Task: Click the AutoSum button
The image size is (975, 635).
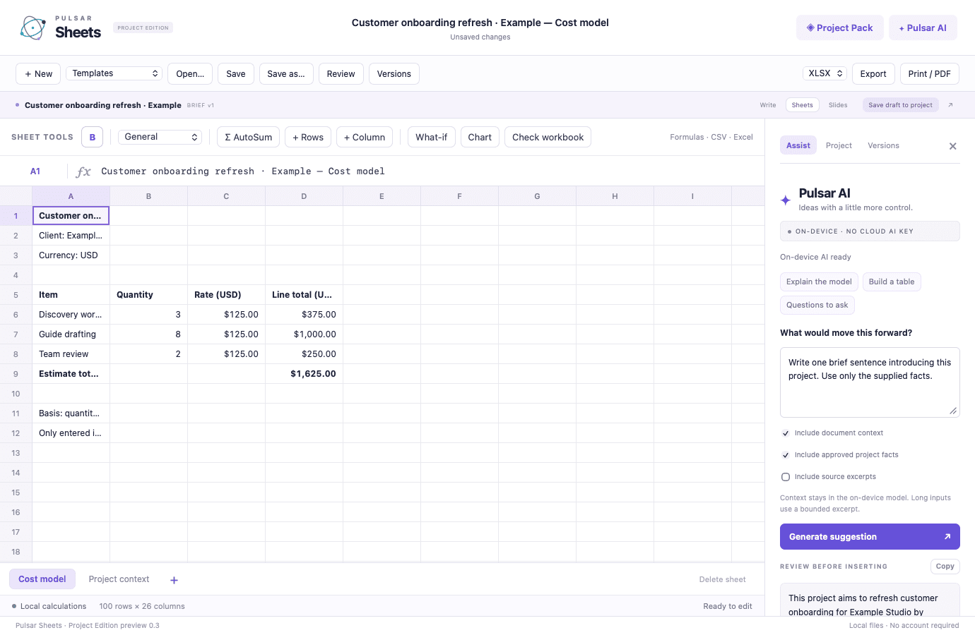Action: (x=248, y=137)
